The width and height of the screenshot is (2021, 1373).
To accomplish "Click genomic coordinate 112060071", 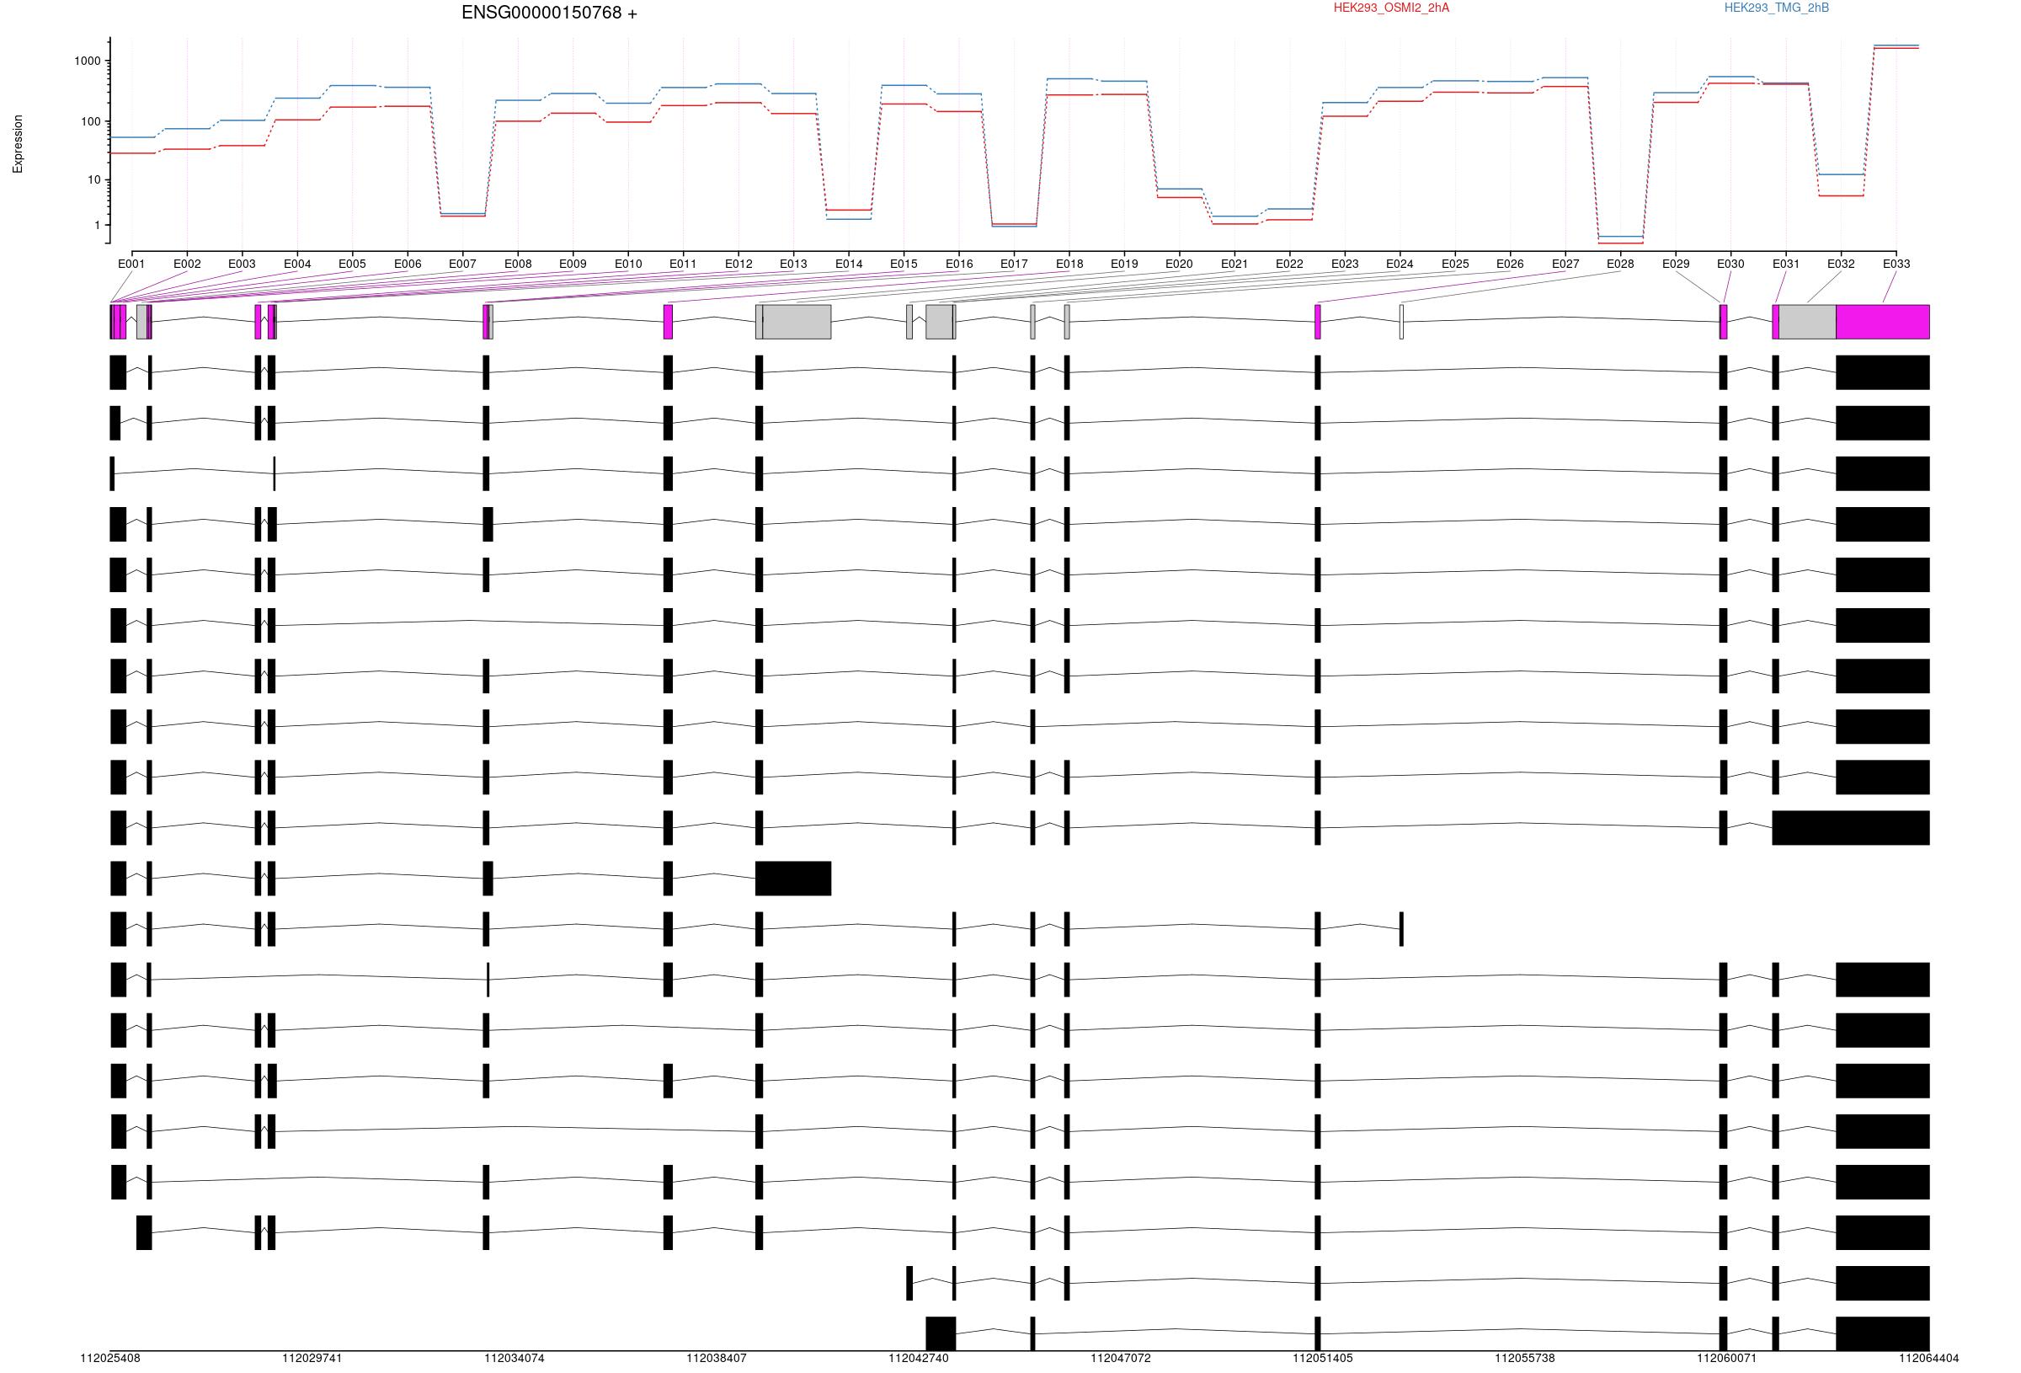I will [1728, 1358].
